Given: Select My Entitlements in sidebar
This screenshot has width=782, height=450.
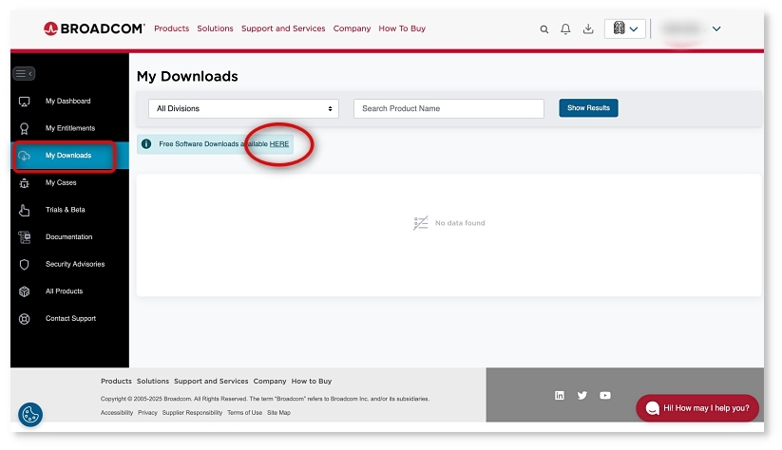Looking at the screenshot, I should pyautogui.click(x=69, y=128).
